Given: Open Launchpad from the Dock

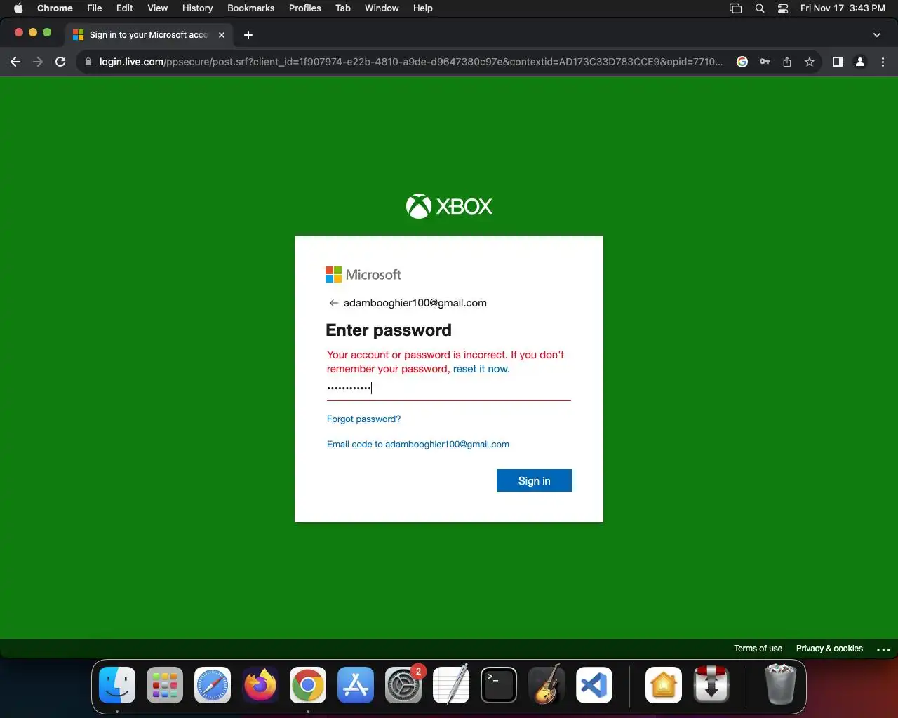Looking at the screenshot, I should coord(165,685).
